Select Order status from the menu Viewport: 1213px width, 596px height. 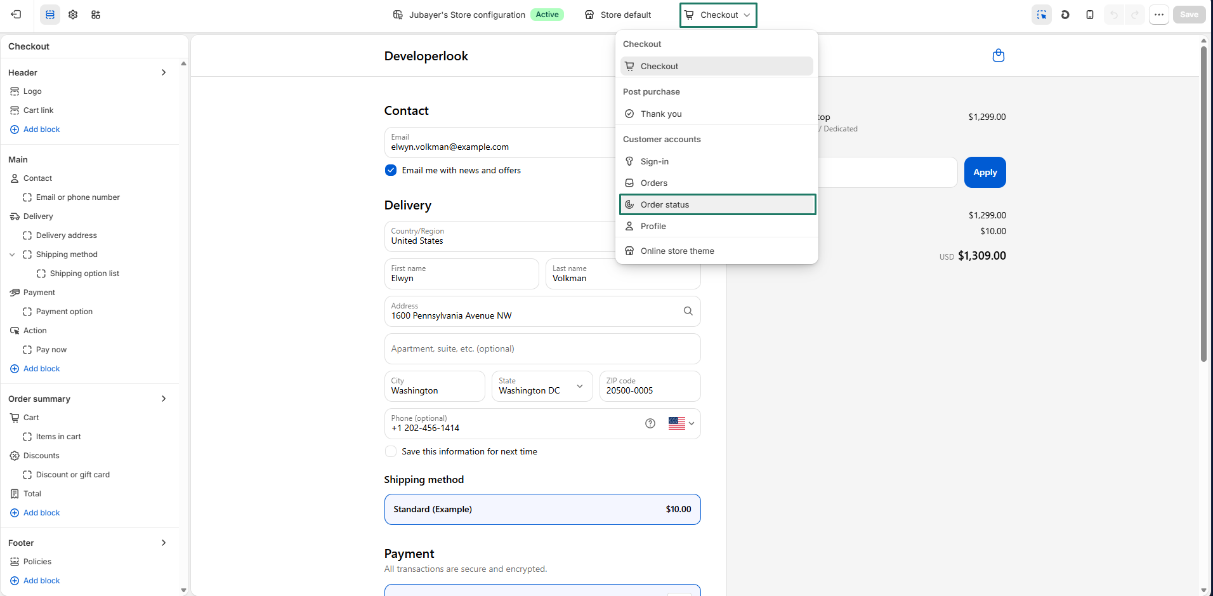(718, 204)
